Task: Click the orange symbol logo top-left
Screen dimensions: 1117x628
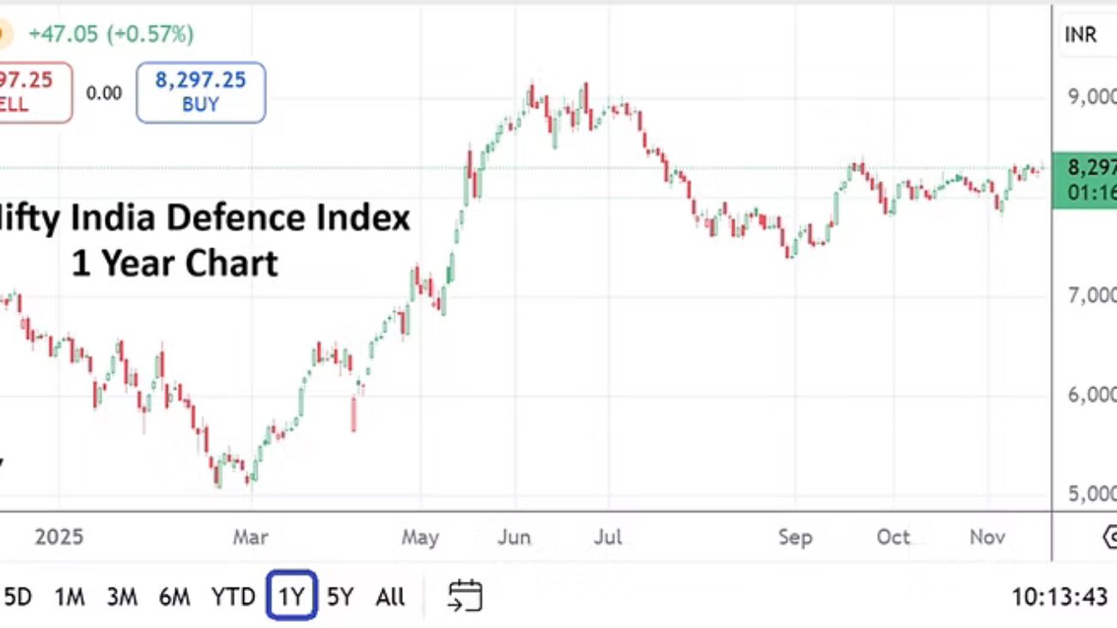Action: [x=4, y=34]
